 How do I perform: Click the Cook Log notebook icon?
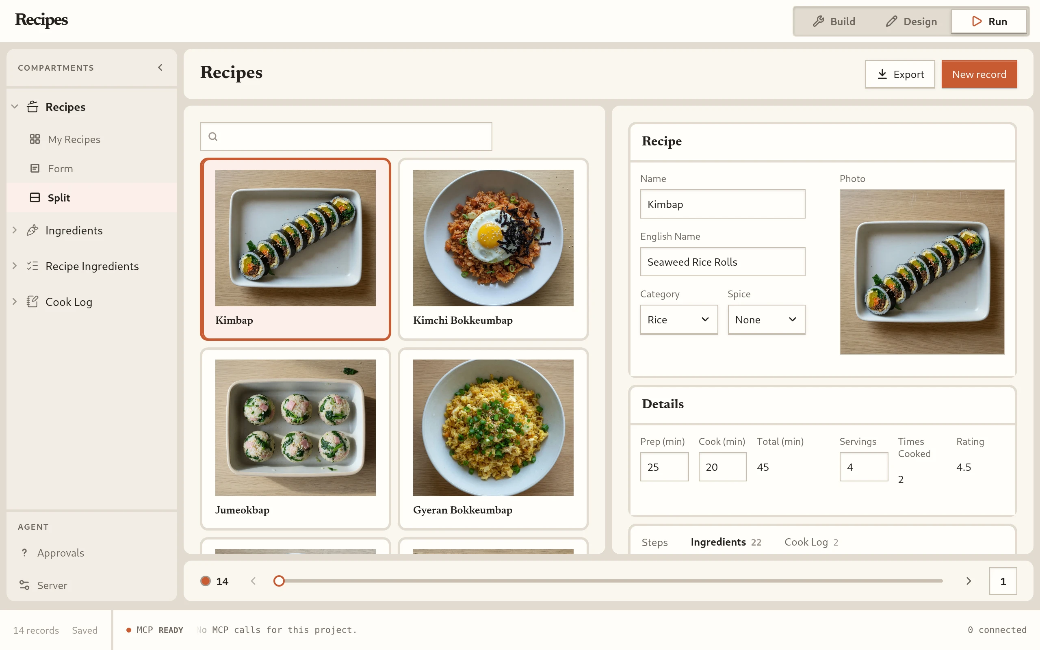pyautogui.click(x=32, y=301)
